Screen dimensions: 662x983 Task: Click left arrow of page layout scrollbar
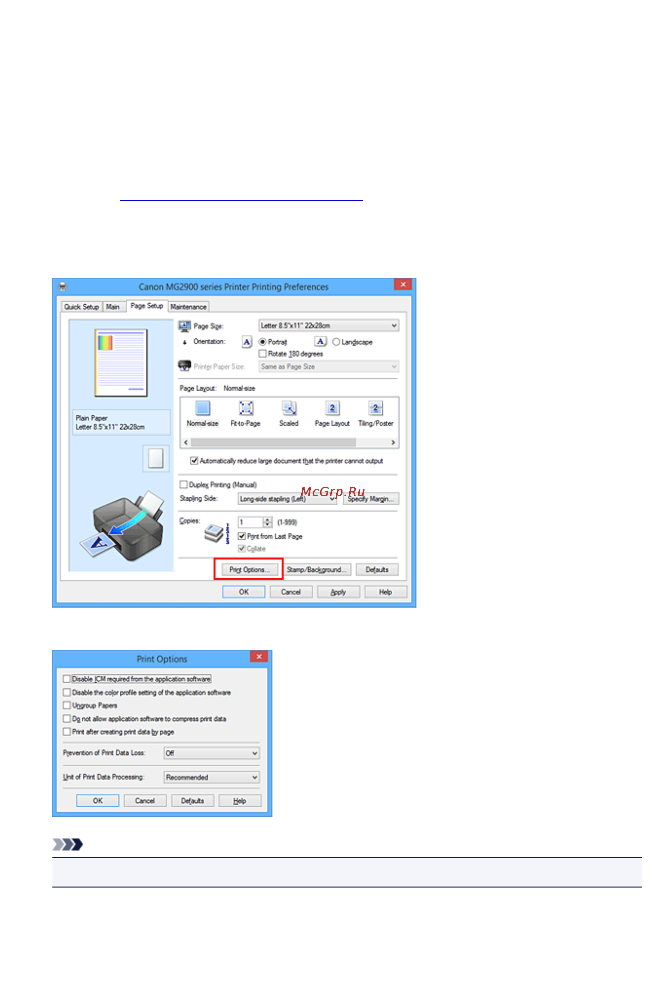186,442
